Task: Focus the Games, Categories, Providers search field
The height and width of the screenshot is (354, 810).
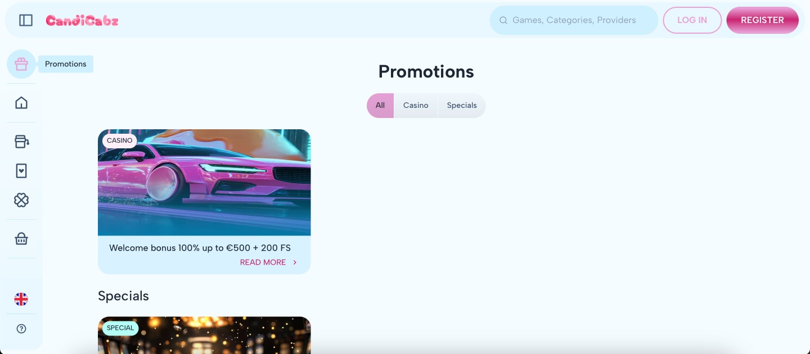Action: click(574, 20)
